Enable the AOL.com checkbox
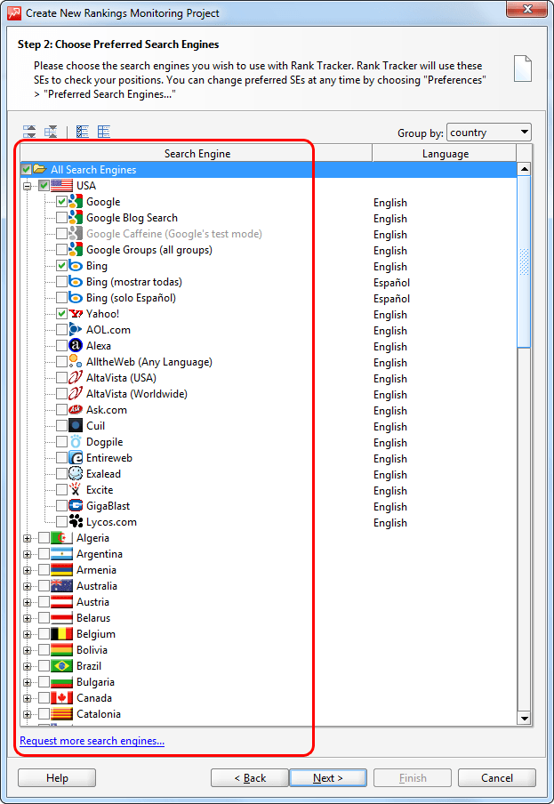554x804 pixels. pyautogui.click(x=61, y=330)
